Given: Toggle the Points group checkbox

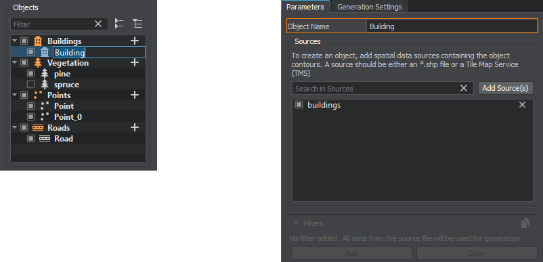Looking at the screenshot, I should (x=24, y=95).
